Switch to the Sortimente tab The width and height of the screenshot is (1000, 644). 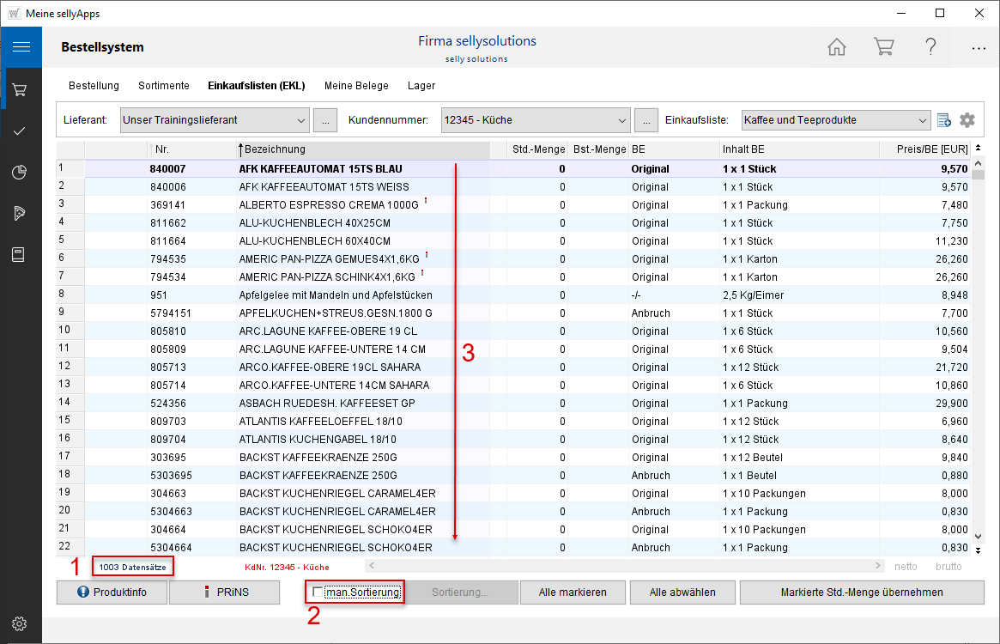click(163, 86)
